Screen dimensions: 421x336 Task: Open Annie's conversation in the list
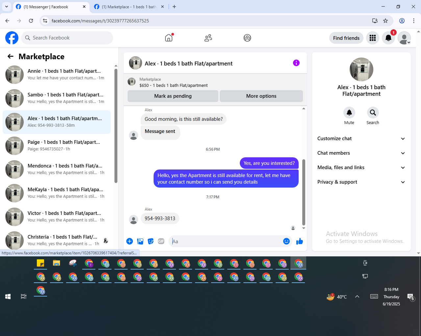57,75
